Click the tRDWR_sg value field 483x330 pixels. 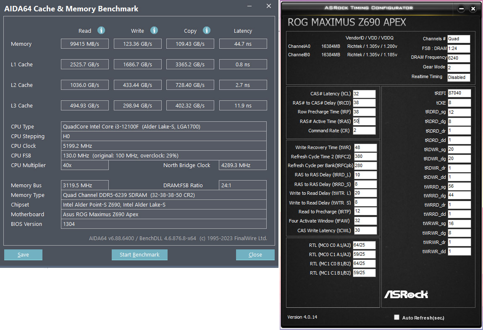(x=459, y=149)
